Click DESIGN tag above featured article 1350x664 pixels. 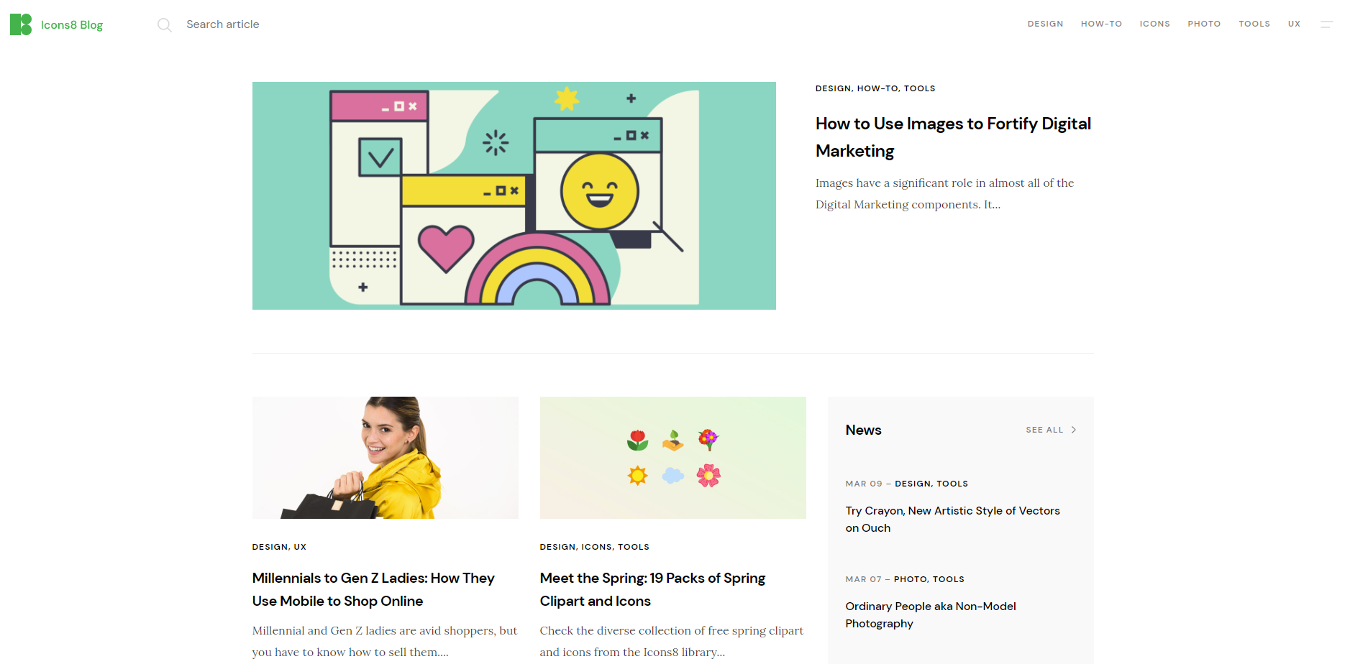[x=833, y=88]
